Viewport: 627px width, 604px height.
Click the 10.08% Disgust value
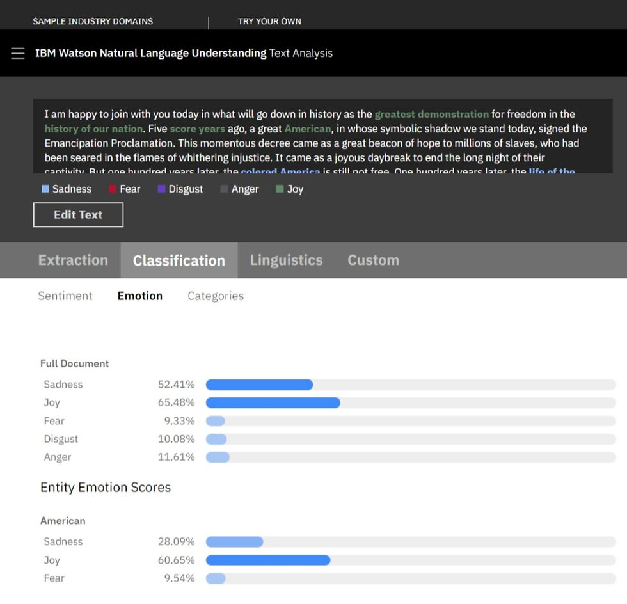point(177,439)
